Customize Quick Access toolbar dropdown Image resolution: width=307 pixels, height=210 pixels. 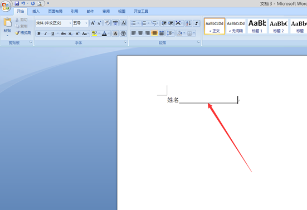(x=48, y=3)
